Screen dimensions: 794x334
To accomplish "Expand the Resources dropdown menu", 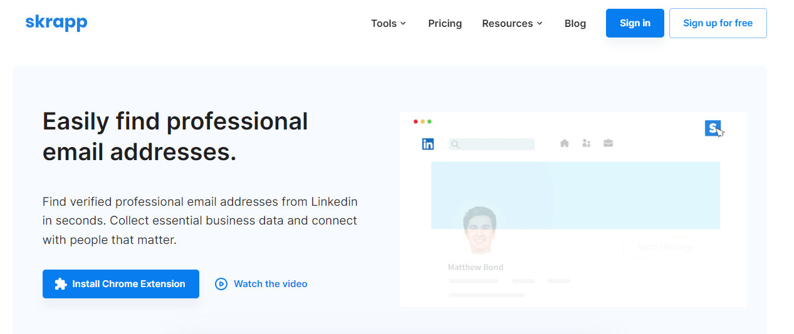I will click(x=512, y=23).
